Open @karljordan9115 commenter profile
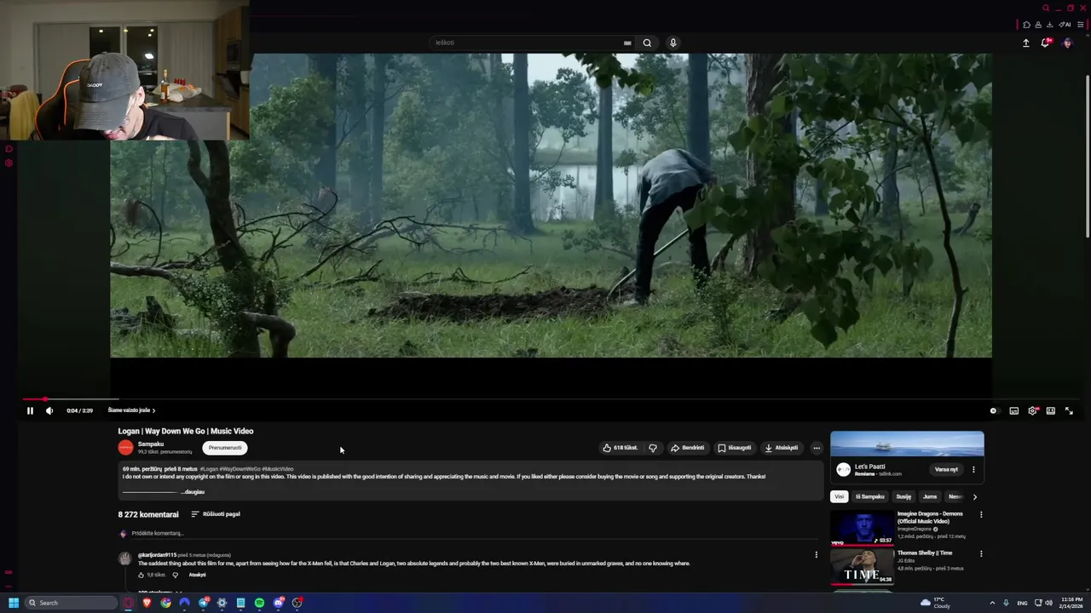Image resolution: width=1091 pixels, height=613 pixels. tap(158, 555)
